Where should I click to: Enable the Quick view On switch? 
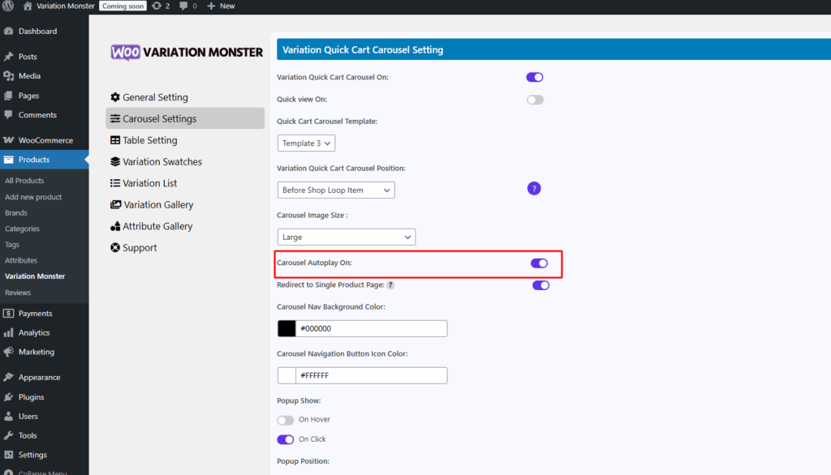(x=535, y=100)
